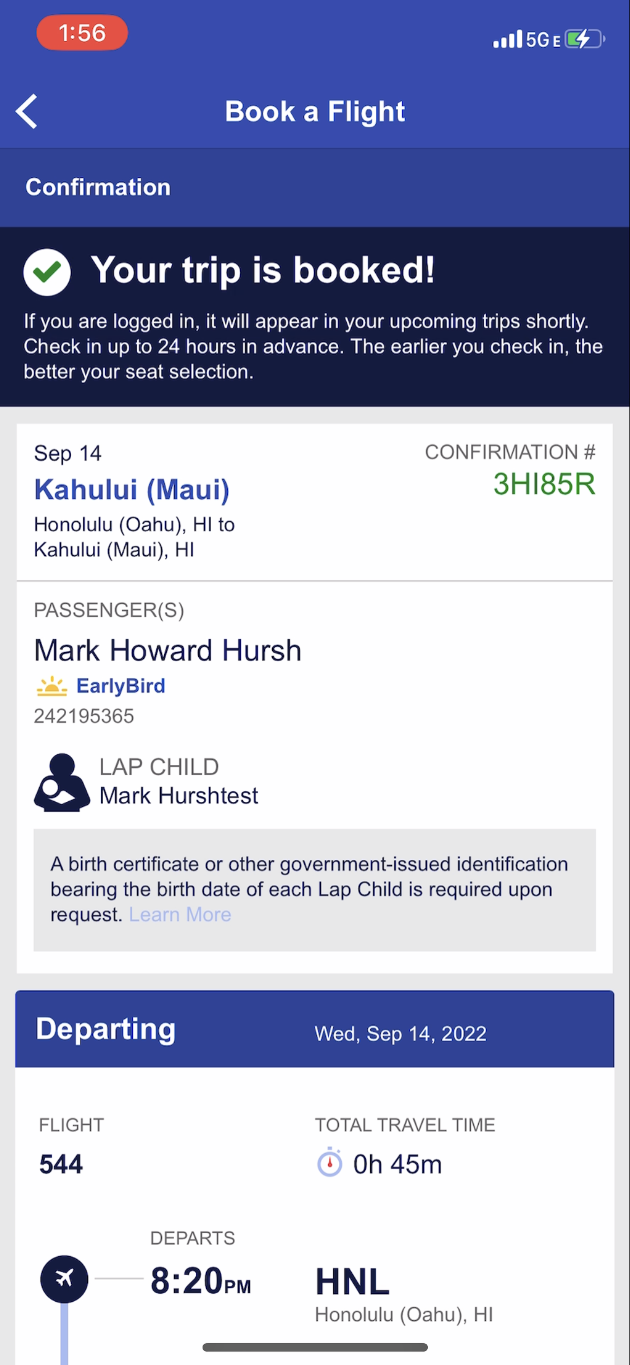Tap the EarlyBird sunrise icon

click(51, 685)
